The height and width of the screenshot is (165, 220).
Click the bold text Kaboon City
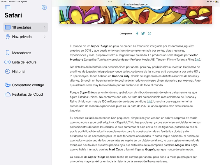tap(121, 76)
